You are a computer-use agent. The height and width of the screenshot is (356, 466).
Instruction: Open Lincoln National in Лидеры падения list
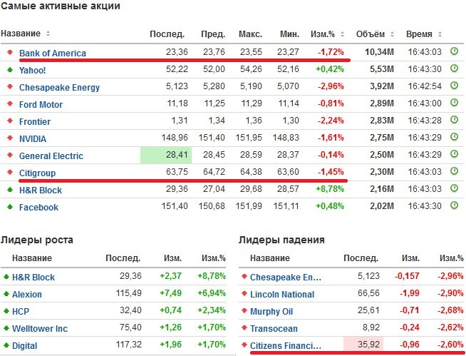pos(281,294)
